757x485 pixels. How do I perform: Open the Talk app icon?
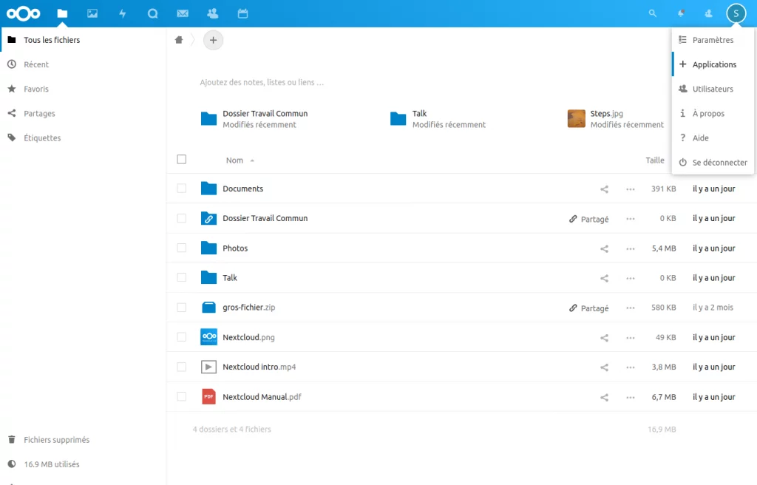coord(152,13)
